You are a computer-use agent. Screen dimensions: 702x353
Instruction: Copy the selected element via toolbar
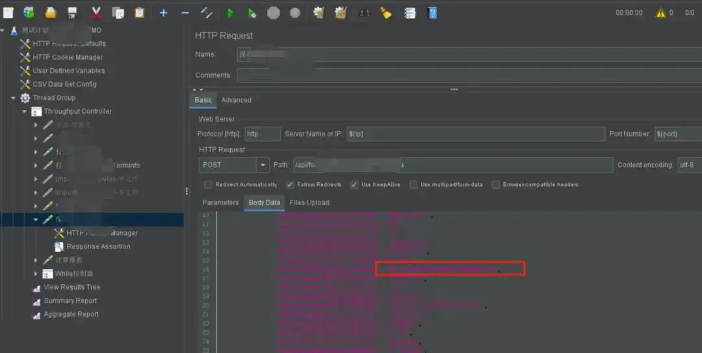coord(118,13)
